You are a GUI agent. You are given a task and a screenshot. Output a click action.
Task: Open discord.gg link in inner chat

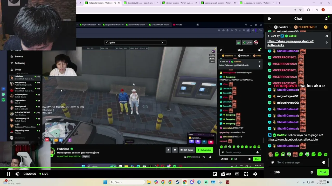click(x=234, y=65)
